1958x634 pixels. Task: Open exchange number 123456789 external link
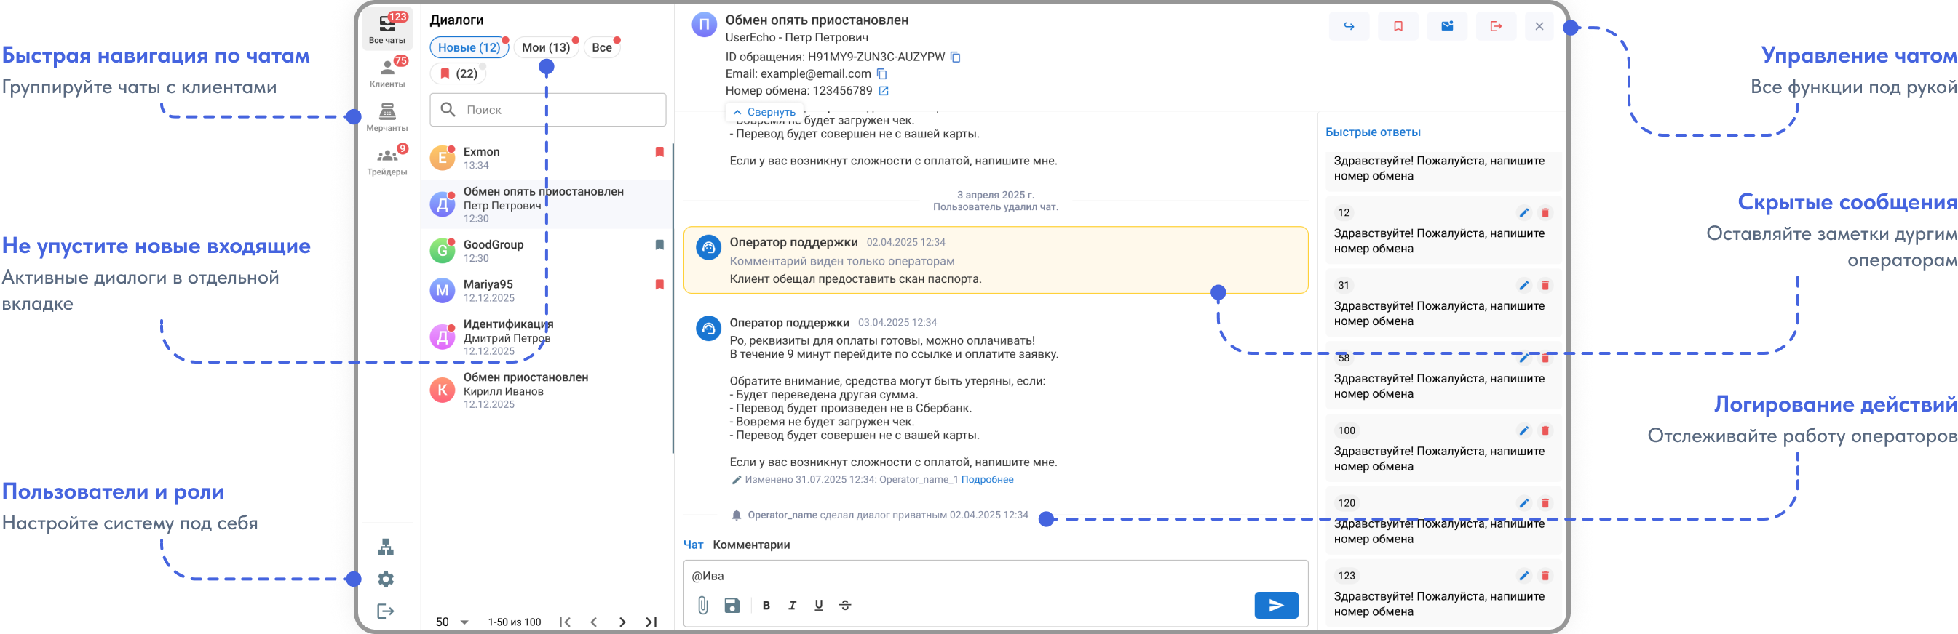coord(883,90)
